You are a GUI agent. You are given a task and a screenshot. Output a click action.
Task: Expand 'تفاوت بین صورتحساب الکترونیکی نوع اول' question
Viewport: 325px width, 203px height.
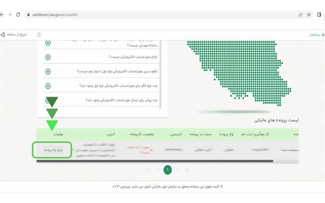click(48, 71)
